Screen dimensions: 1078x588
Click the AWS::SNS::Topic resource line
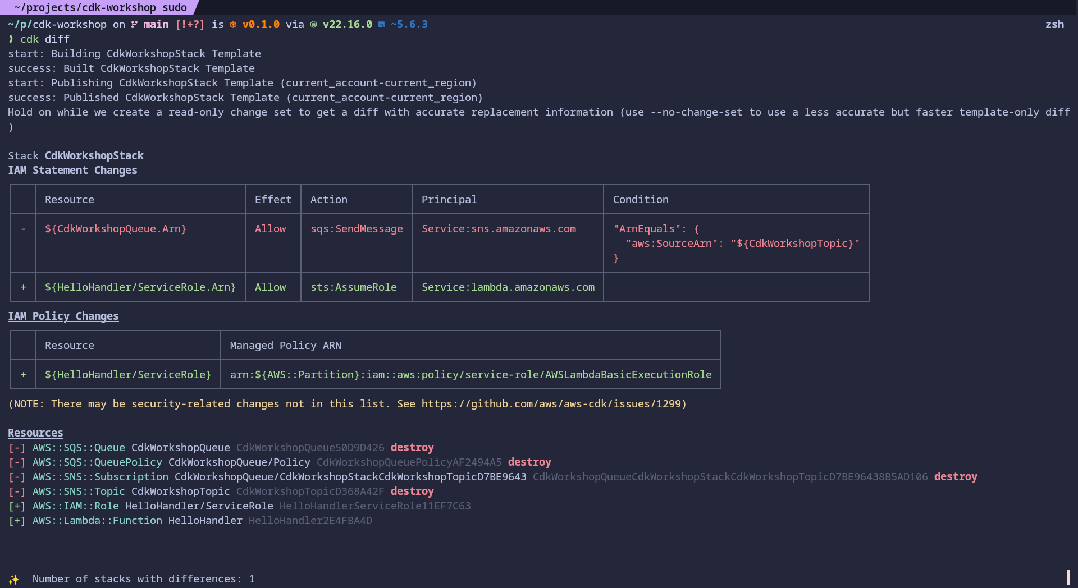[x=221, y=491]
